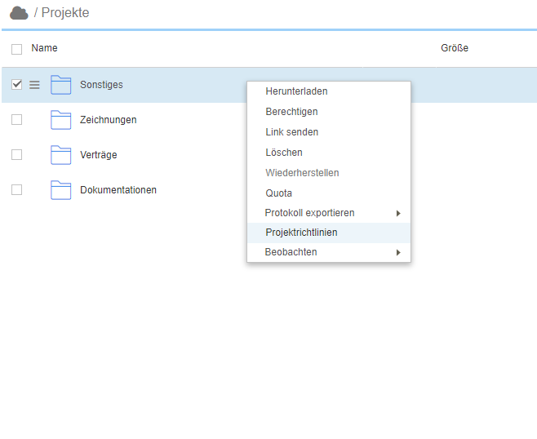Click the Sonstiges folder icon
Image resolution: width=537 pixels, height=439 pixels.
[61, 85]
